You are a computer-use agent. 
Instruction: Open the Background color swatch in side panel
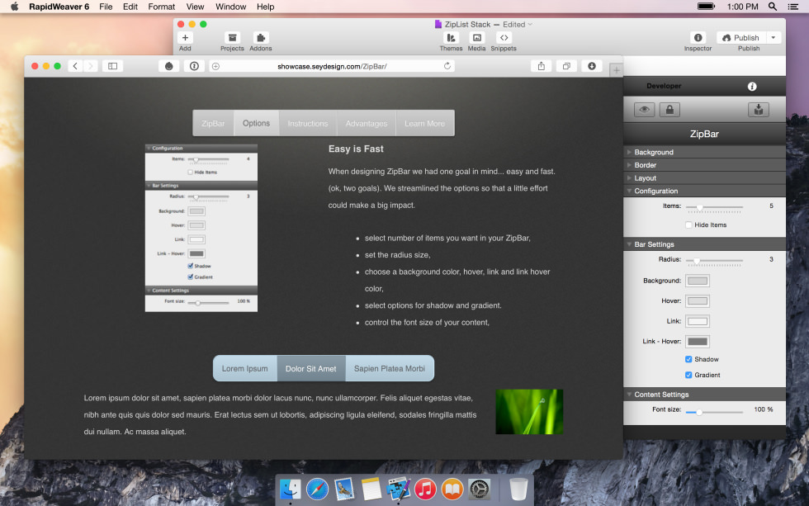pyautogui.click(x=698, y=281)
